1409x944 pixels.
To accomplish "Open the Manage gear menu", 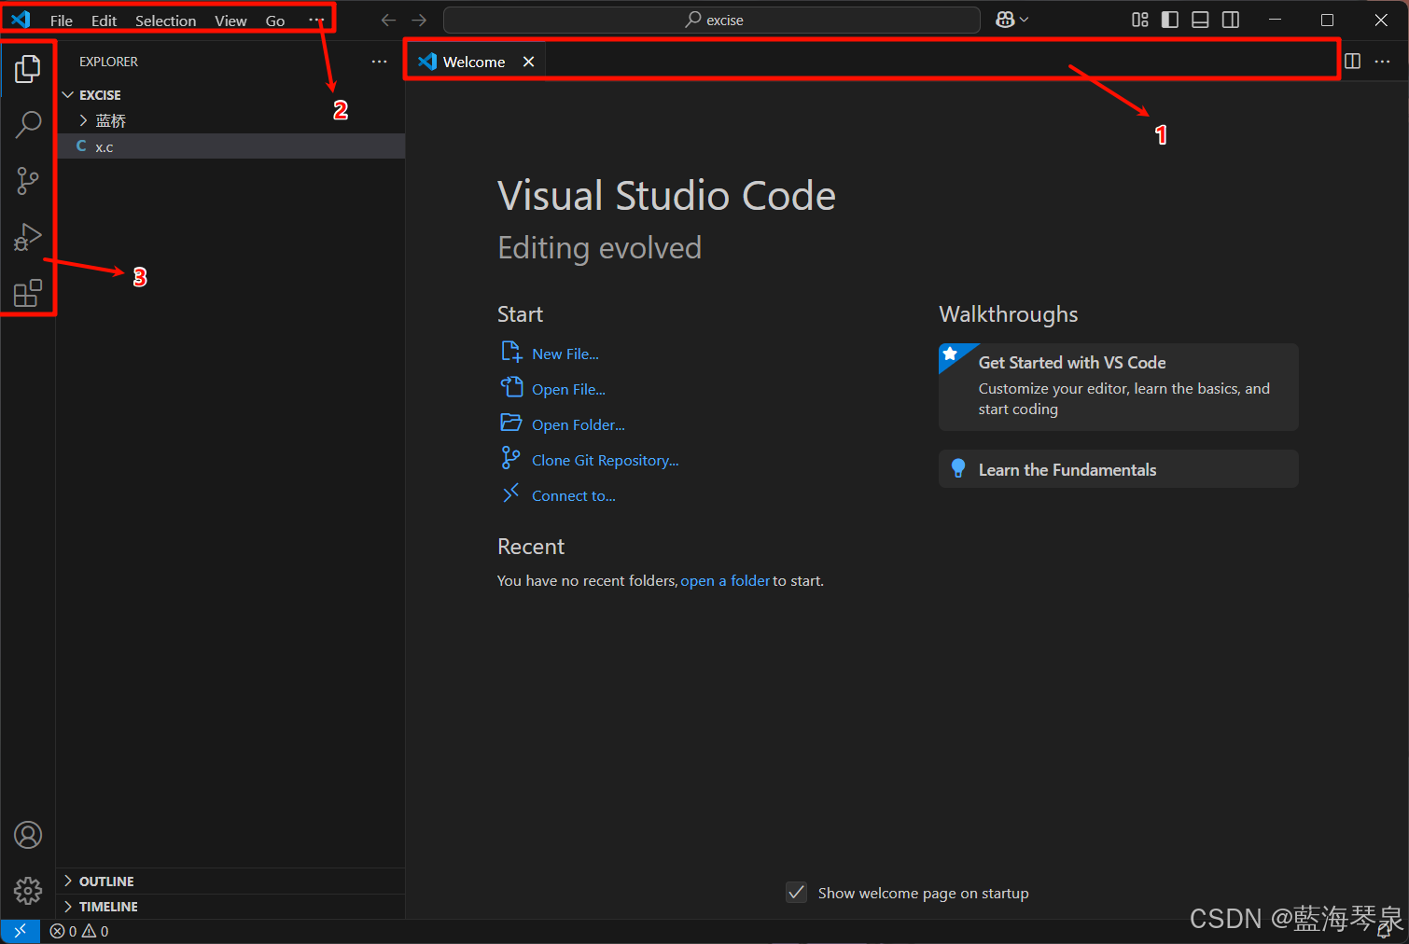I will coord(28,891).
